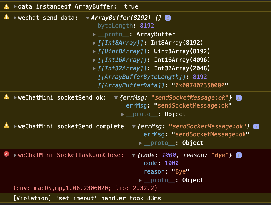Click info icon beside socketSend ok object
Screen dimensions: 271x205
(239, 98)
